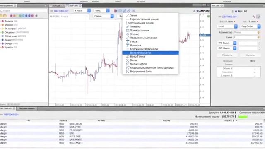Viewport: 265px width, 149px height.
Task: Switch to the AMP.BM chart tab
Action: [x=74, y=5]
